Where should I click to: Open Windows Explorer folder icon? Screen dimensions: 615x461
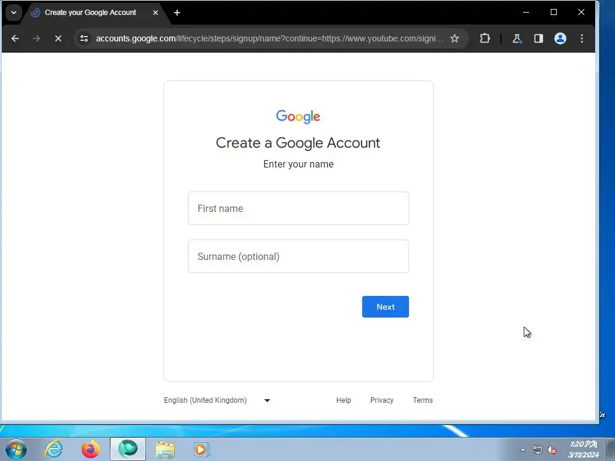tap(165, 449)
